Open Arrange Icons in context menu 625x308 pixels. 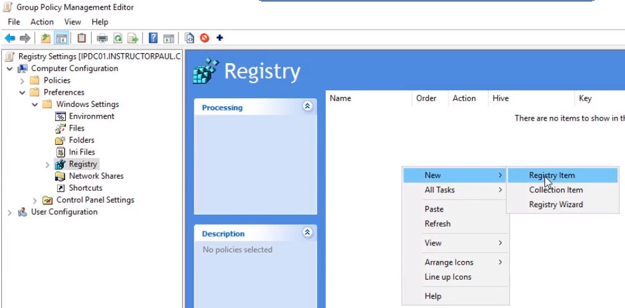coord(455,262)
